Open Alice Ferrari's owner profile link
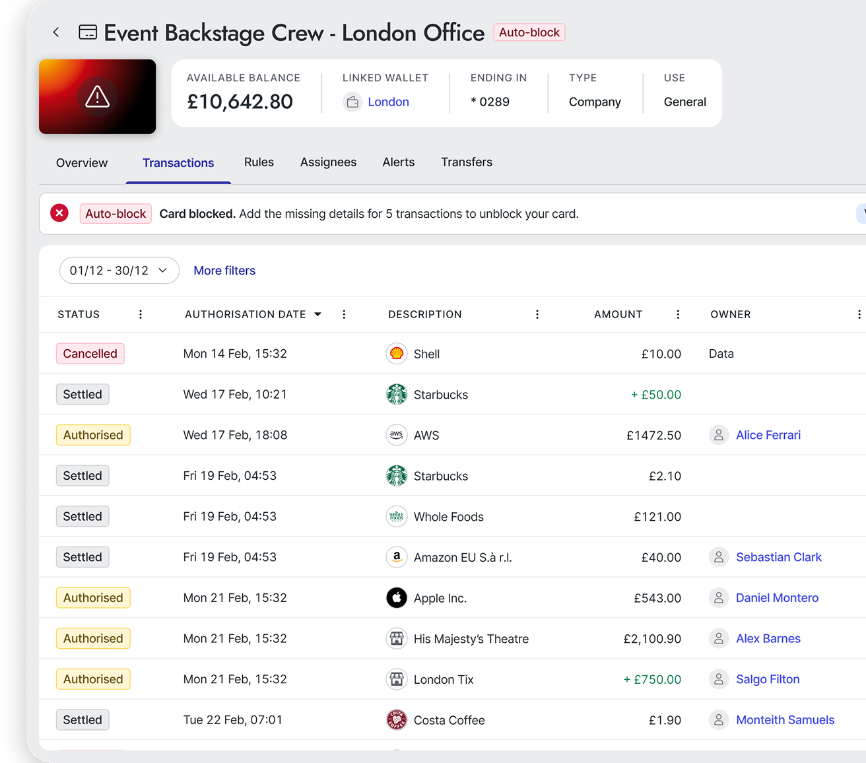This screenshot has width=866, height=763. tap(768, 435)
